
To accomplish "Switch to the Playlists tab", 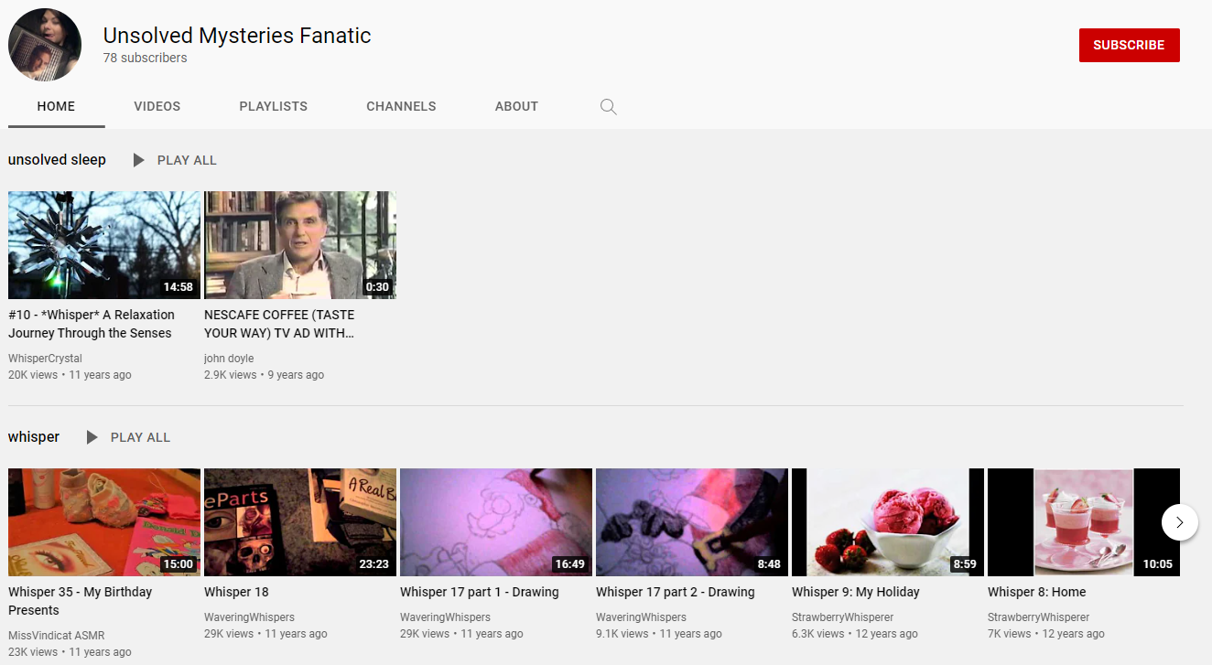I will 274,106.
